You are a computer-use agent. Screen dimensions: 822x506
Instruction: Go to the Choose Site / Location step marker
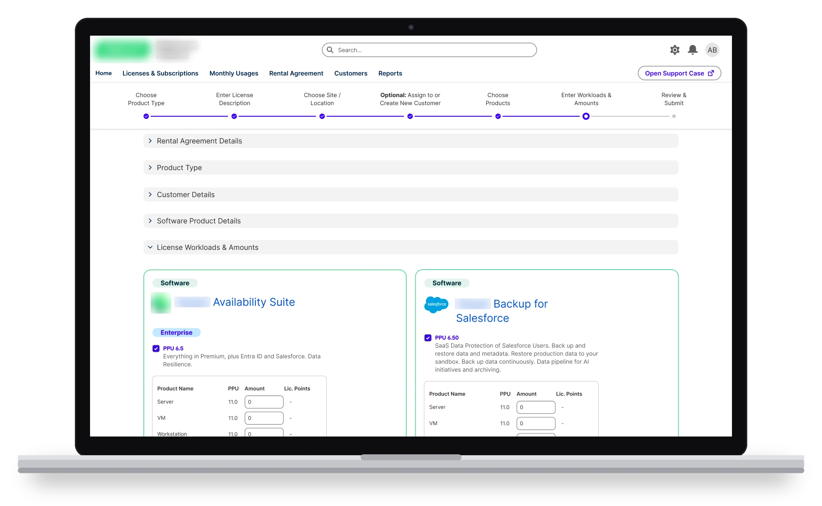tap(322, 116)
